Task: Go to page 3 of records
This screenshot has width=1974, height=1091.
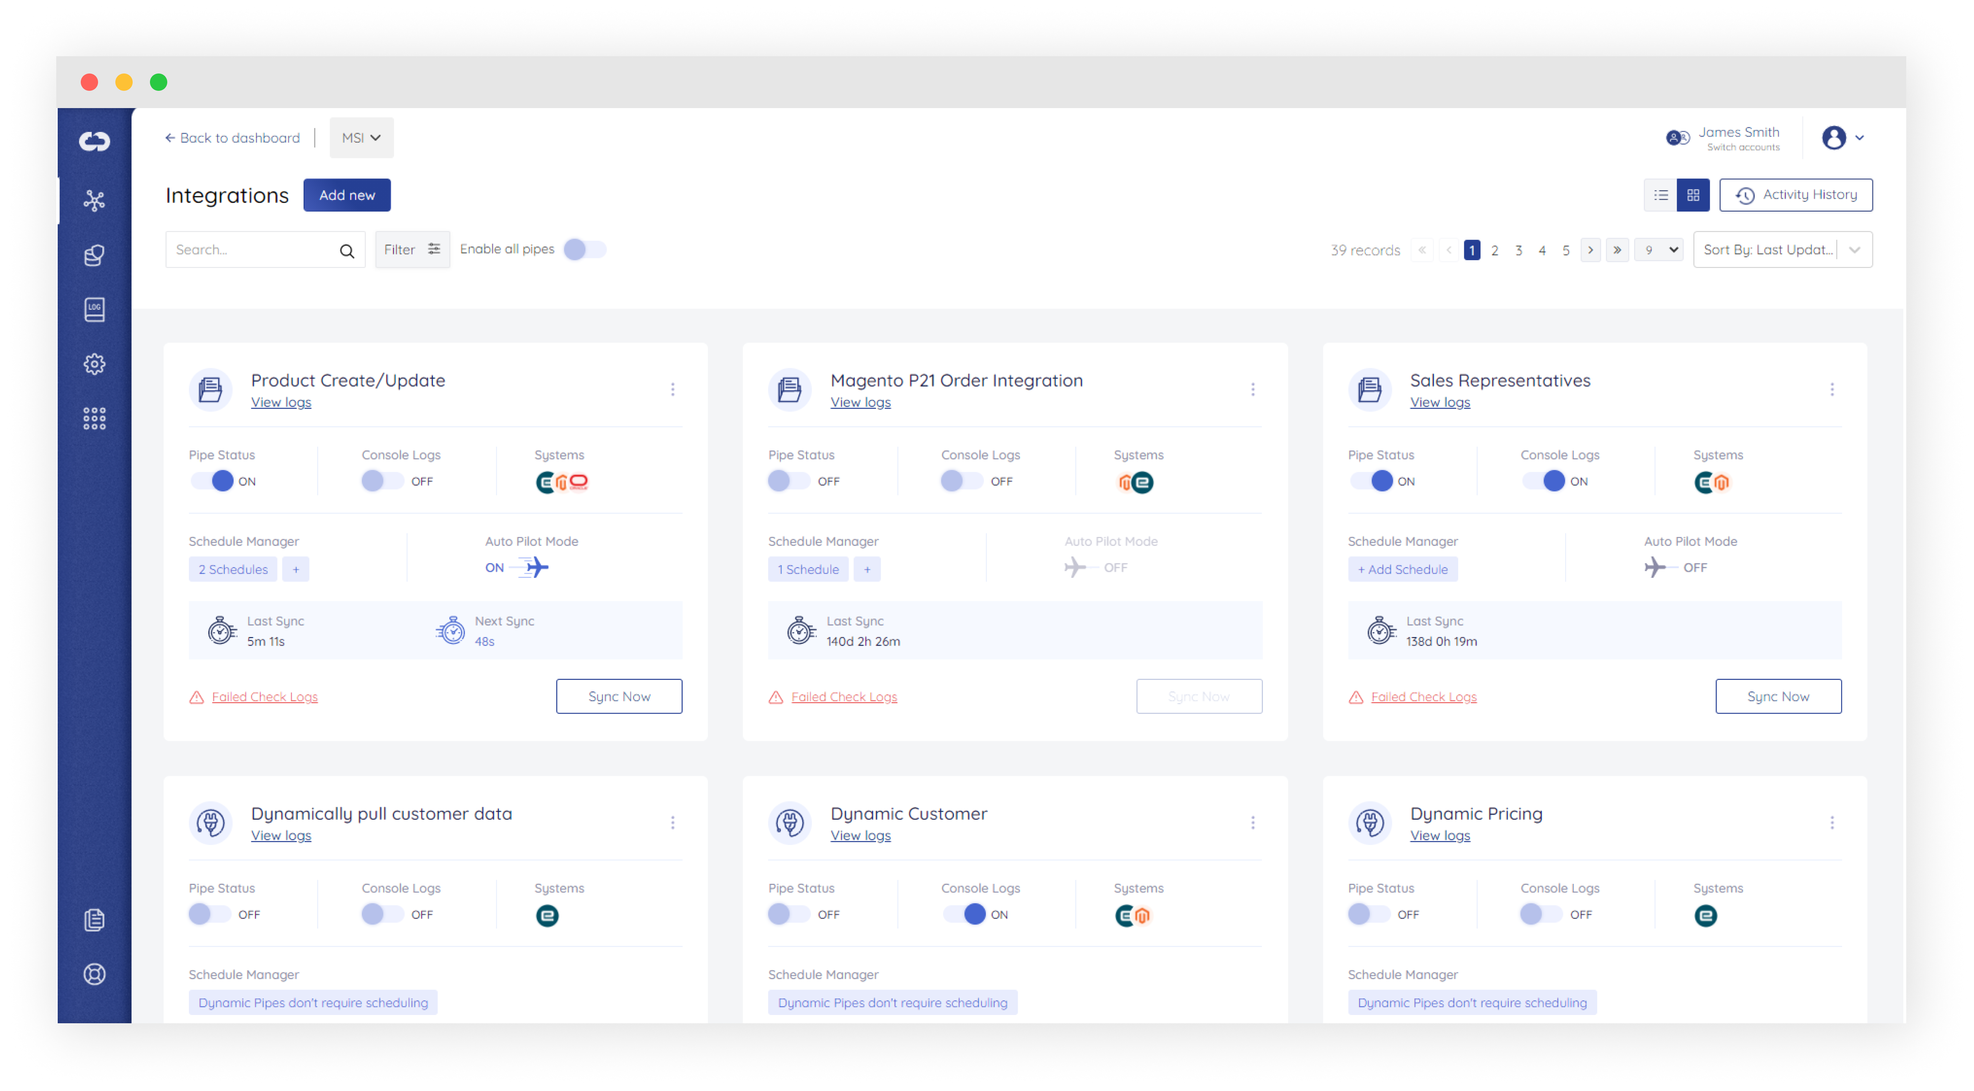Action: point(1518,250)
